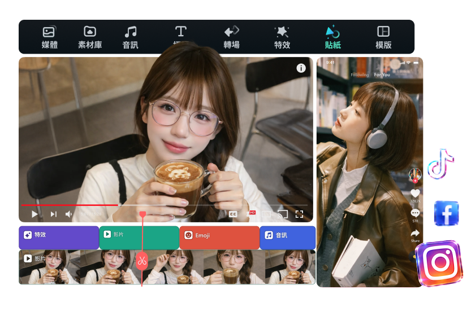Play the video preview
The image size is (467, 316).
[34, 214]
